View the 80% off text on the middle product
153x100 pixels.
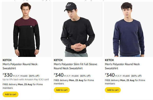[85, 76]
